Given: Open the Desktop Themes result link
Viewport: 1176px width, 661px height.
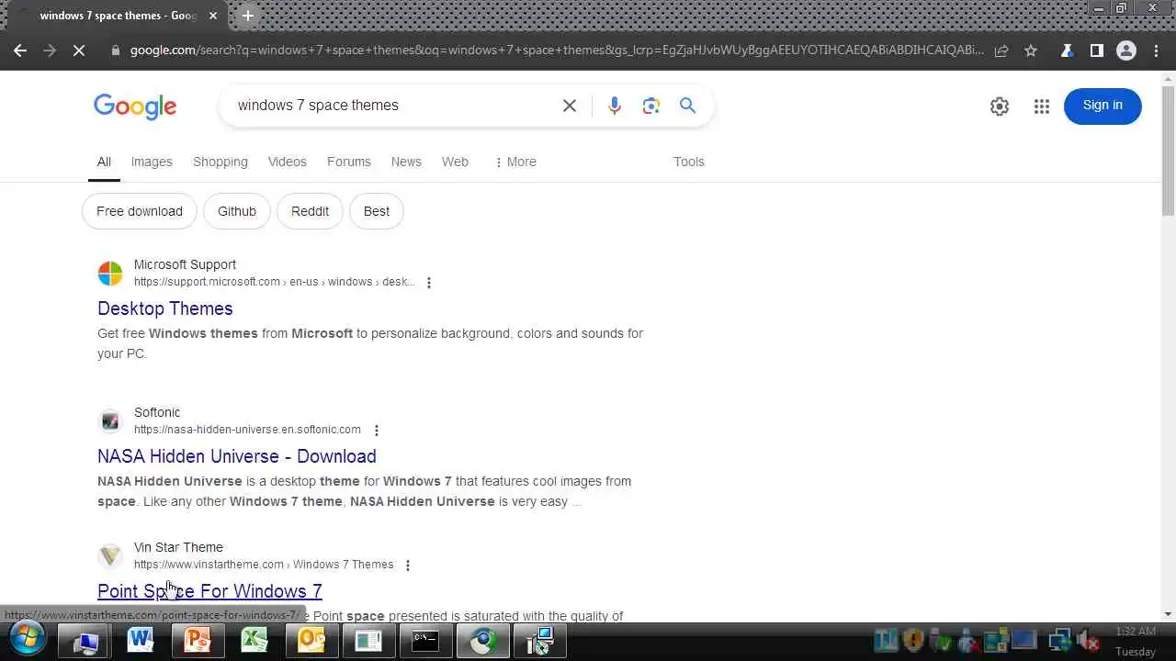Looking at the screenshot, I should point(165,308).
